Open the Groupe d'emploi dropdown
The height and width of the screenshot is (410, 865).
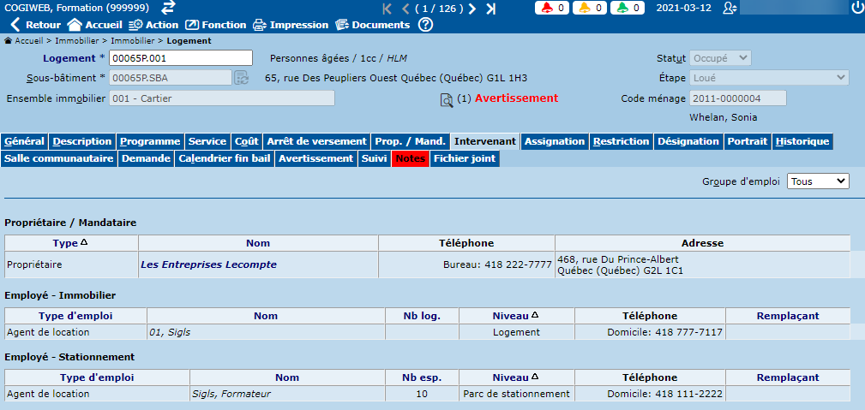pos(817,181)
